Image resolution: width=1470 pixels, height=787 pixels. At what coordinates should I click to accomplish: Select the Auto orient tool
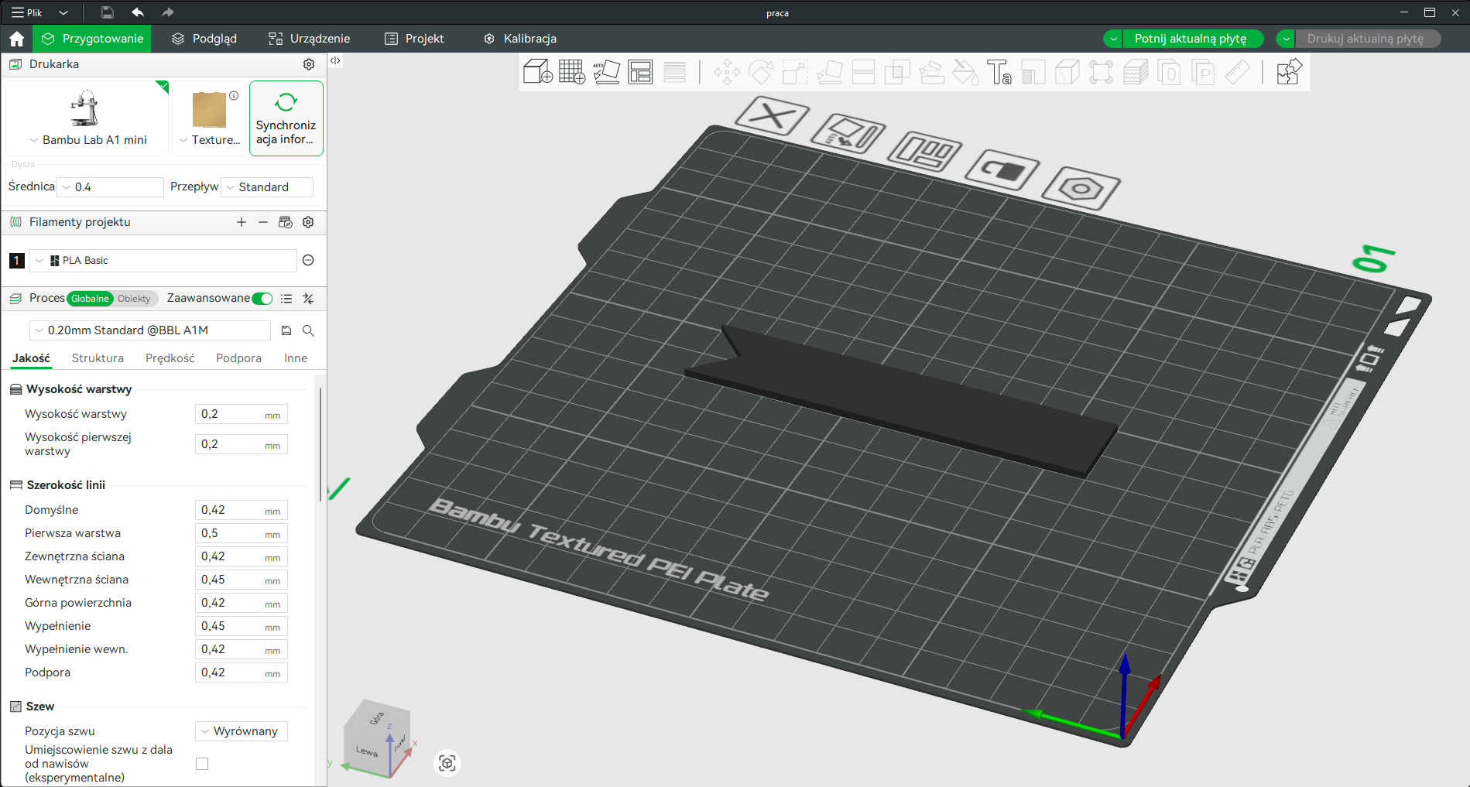click(606, 72)
